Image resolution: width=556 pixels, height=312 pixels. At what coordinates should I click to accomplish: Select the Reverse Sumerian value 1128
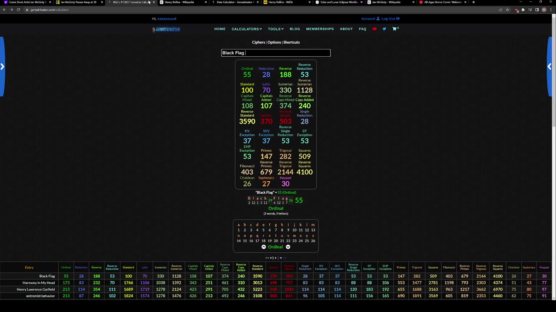(304, 90)
